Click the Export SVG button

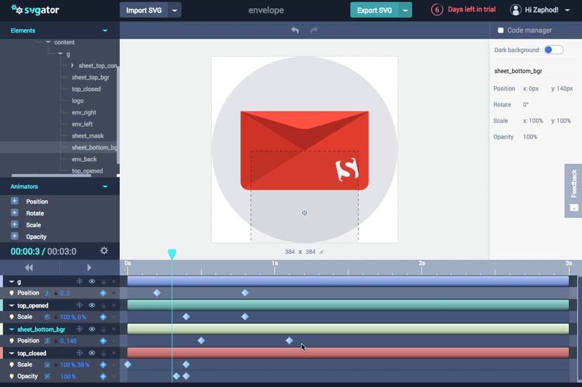375,11
